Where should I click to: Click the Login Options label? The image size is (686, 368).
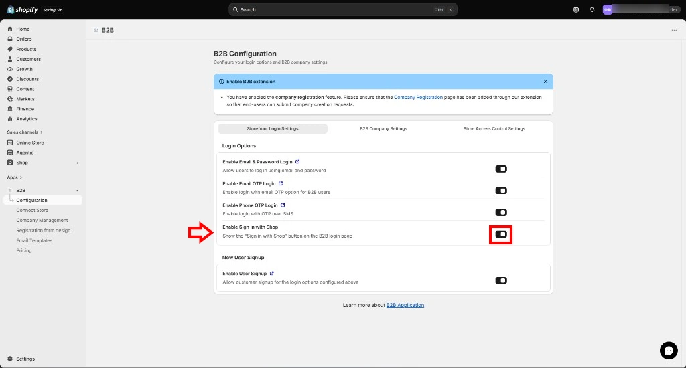239,146
